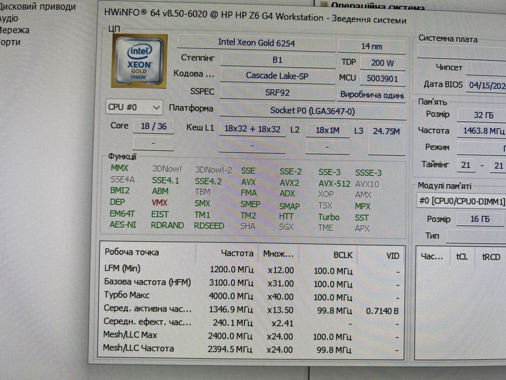
Task: Click the Частота column header in operating points
Action: (227, 253)
